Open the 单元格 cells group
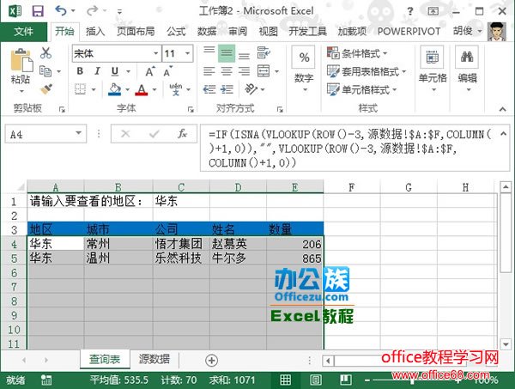The height and width of the screenshot is (389, 515). 433,69
